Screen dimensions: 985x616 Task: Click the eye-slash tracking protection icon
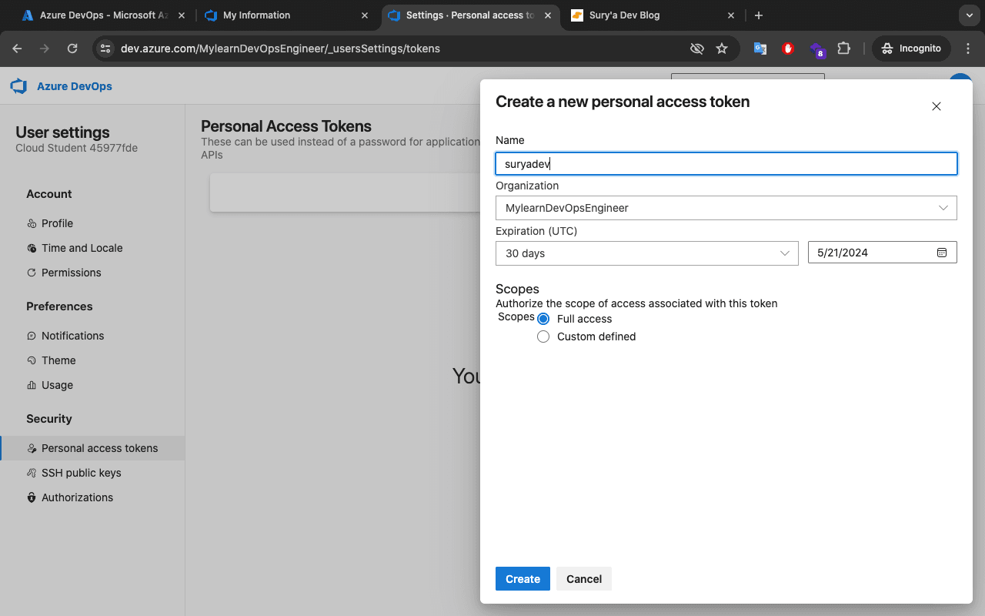(x=697, y=49)
